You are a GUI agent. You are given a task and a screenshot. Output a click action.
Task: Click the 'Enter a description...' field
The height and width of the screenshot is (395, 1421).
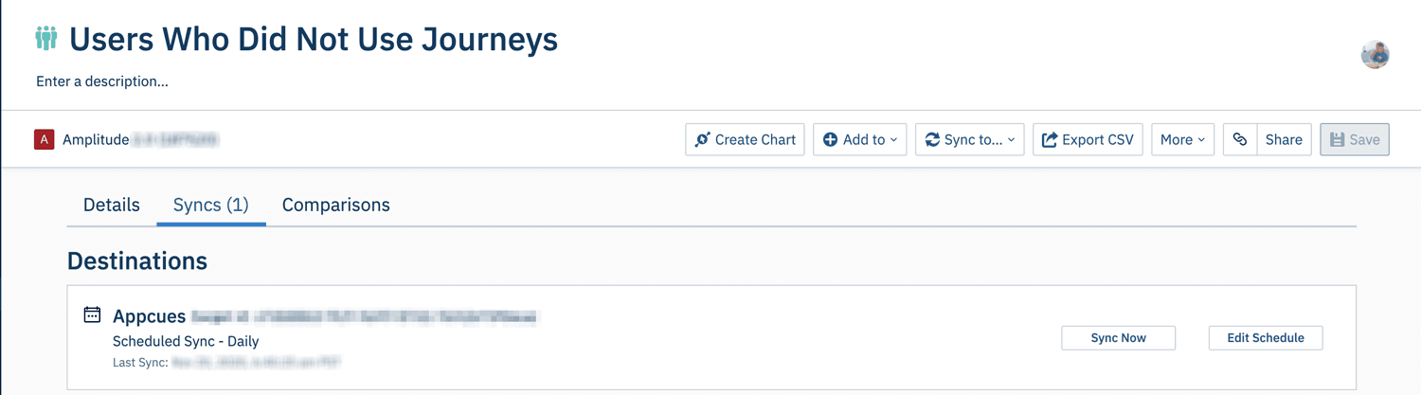(102, 81)
